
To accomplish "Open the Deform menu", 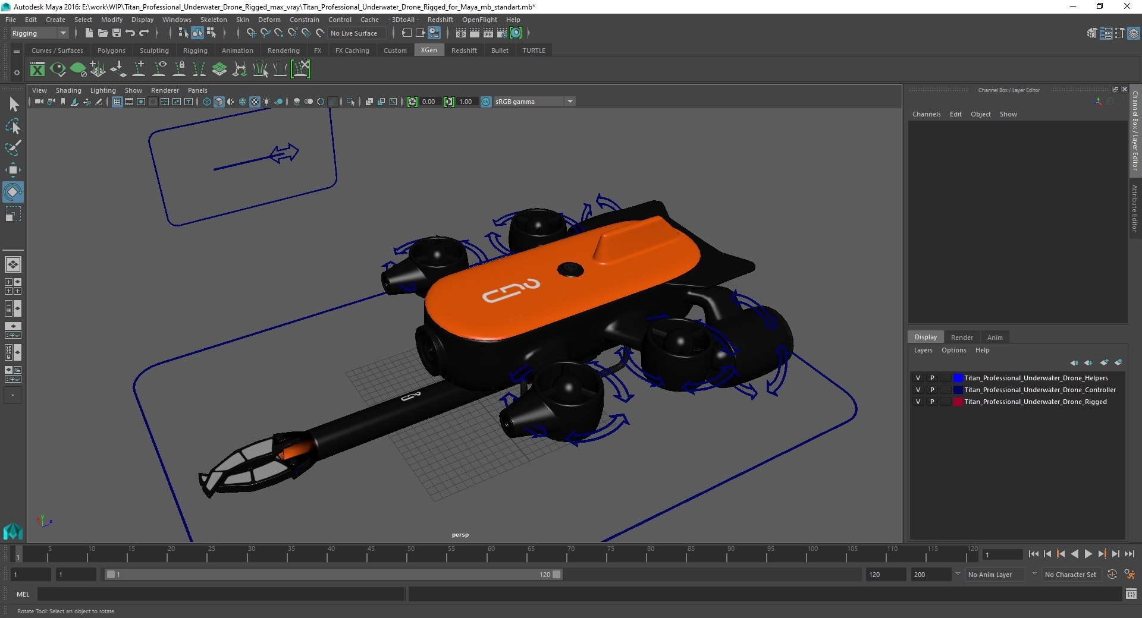I will tap(269, 20).
